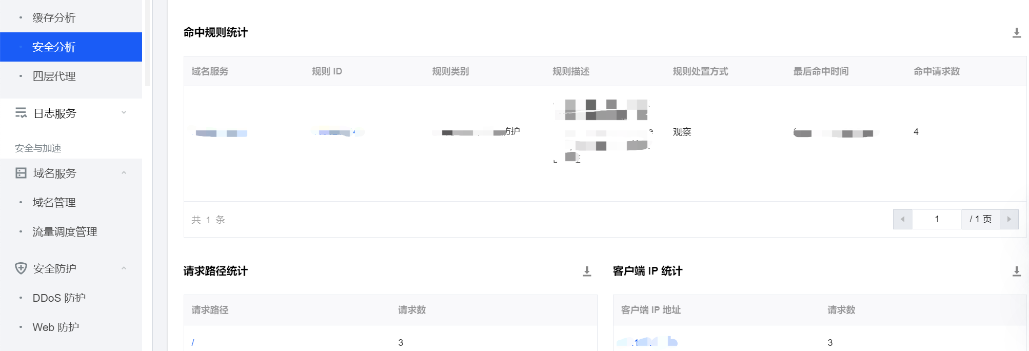
Task: Open the '/' request path link
Action: coord(193,342)
